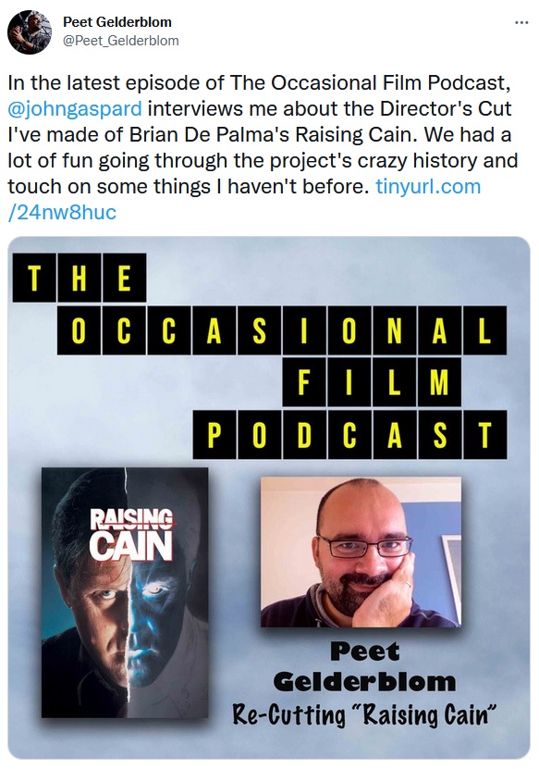Open the tweet's three-dot more menu
Image resolution: width=539 pixels, height=769 pixels.
pos(521,22)
